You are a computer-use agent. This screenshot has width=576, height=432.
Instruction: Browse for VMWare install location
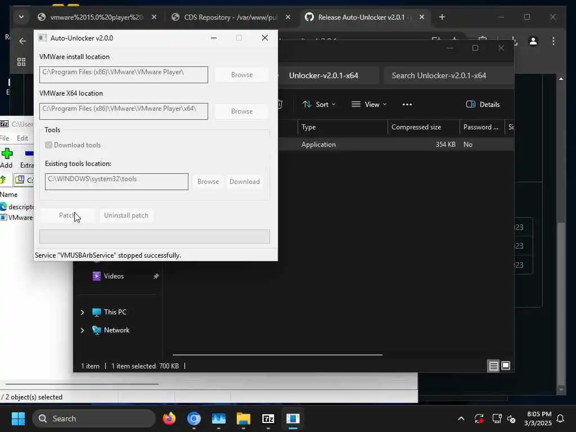pyautogui.click(x=242, y=75)
